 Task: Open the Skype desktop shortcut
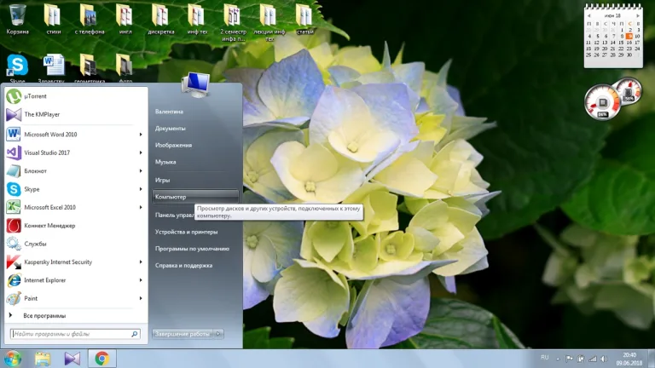pos(17,68)
